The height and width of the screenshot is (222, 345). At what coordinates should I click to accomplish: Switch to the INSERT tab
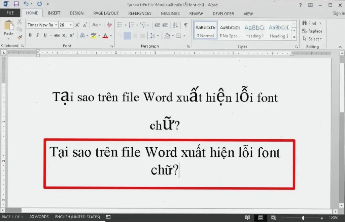pyautogui.click(x=54, y=13)
